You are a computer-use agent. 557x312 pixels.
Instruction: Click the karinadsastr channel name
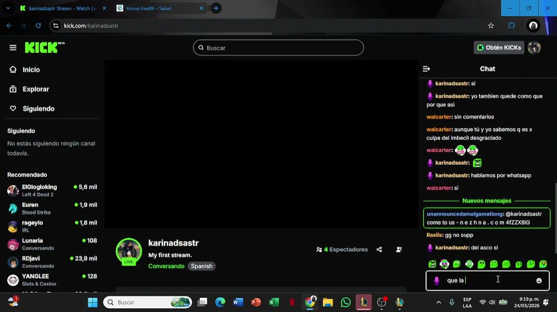[x=173, y=243]
